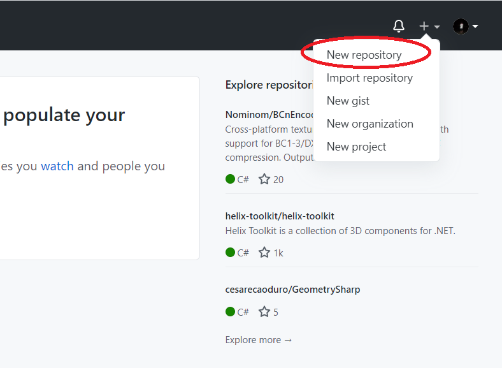
Task: Expand the caret beside the plus icon
Action: coord(437,27)
